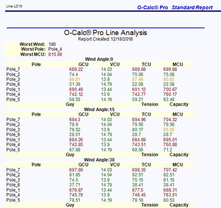Select GCU value 28.01

74,134
